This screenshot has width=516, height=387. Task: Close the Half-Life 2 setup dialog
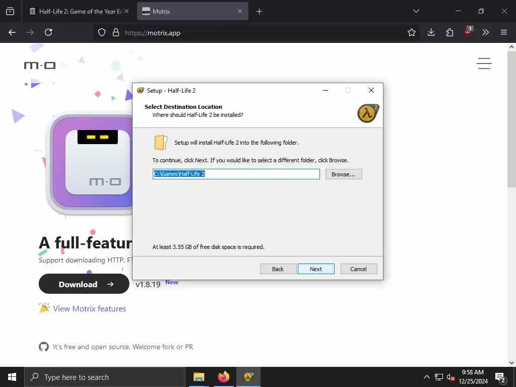(371, 90)
